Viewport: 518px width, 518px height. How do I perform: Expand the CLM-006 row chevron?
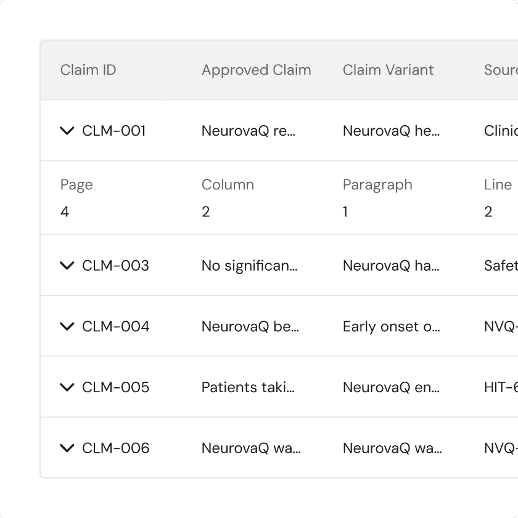tap(67, 448)
